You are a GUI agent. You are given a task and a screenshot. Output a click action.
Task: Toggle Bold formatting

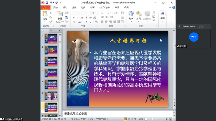pos(73,17)
